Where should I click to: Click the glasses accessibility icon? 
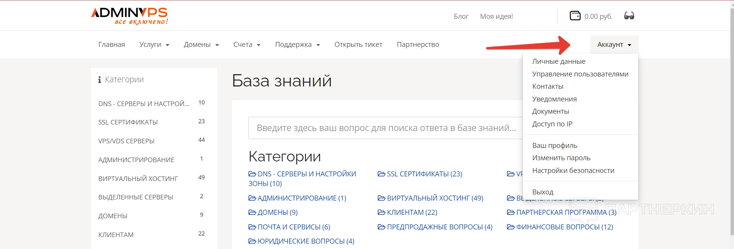[x=629, y=16]
